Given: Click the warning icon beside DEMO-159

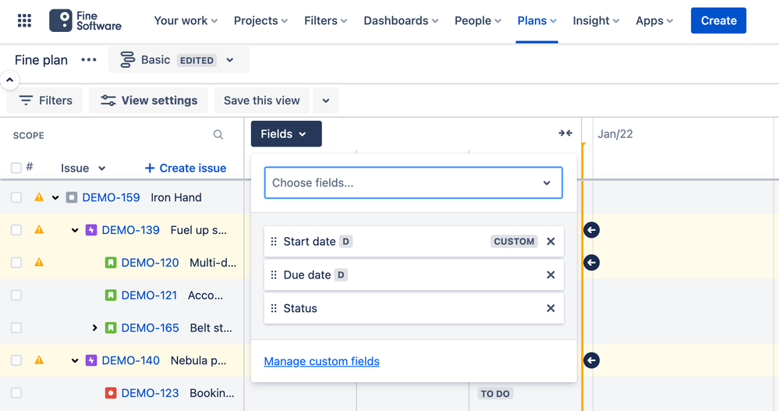Looking at the screenshot, I should click(x=39, y=197).
